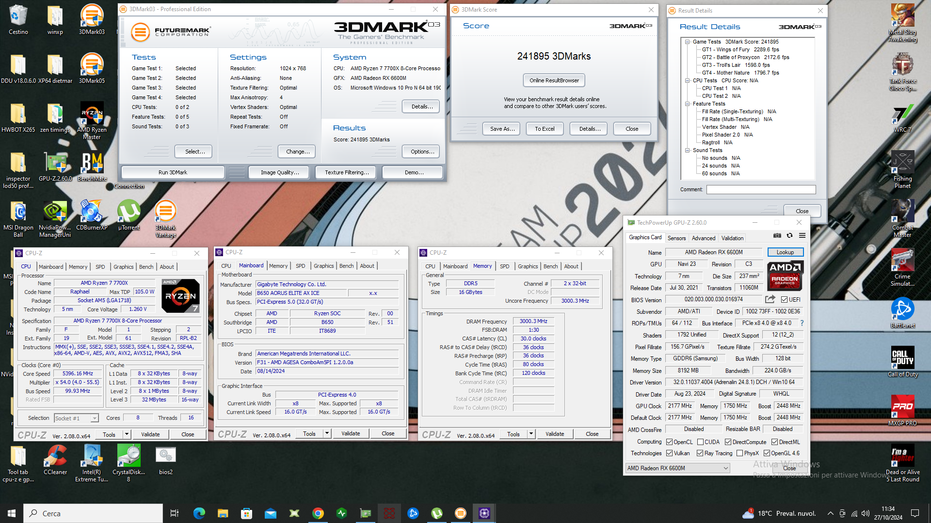The height and width of the screenshot is (523, 931).
Task: Click the Bus Interface question mark in GPU-Z
Action: pyautogui.click(x=802, y=323)
